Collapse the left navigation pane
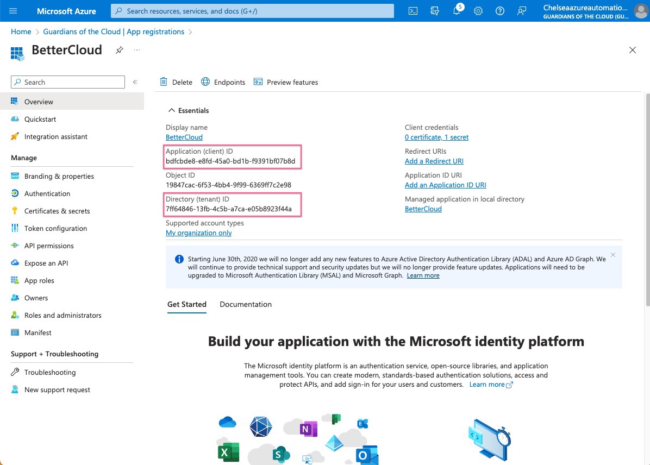The image size is (650, 465). click(135, 82)
